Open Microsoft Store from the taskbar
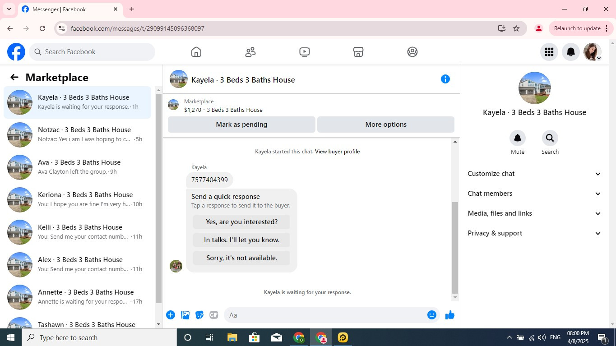The width and height of the screenshot is (616, 346). 255,337
